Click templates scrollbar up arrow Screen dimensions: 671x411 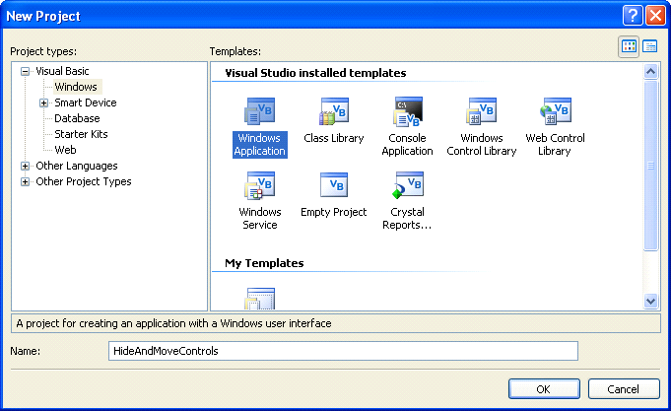(x=651, y=71)
